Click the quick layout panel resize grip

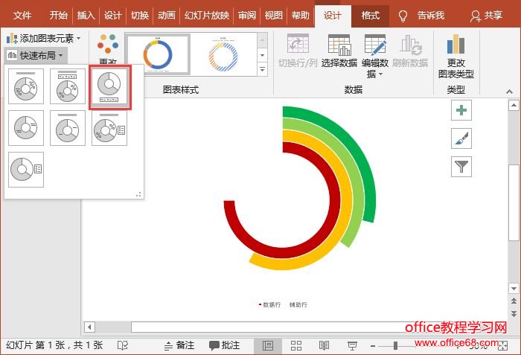pyautogui.click(x=138, y=194)
